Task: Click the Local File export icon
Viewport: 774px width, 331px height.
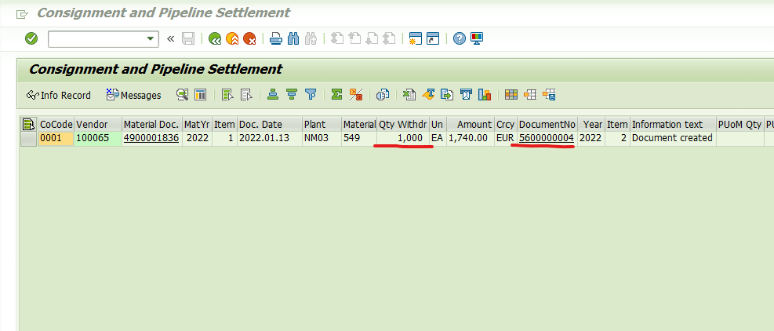Action: tap(447, 95)
